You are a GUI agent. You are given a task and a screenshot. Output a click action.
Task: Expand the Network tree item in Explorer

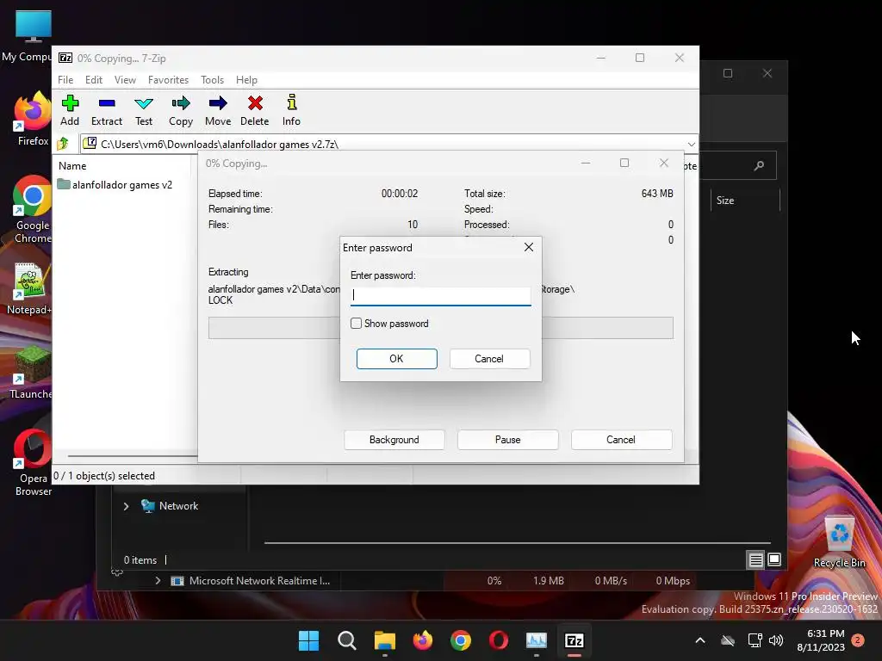pos(126,506)
